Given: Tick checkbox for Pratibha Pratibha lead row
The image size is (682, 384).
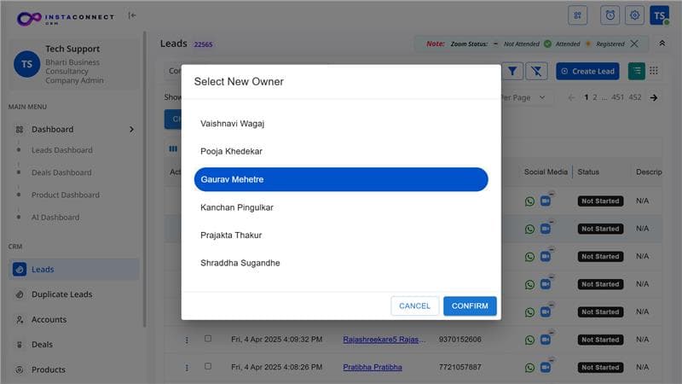Looking at the screenshot, I should [208, 367].
